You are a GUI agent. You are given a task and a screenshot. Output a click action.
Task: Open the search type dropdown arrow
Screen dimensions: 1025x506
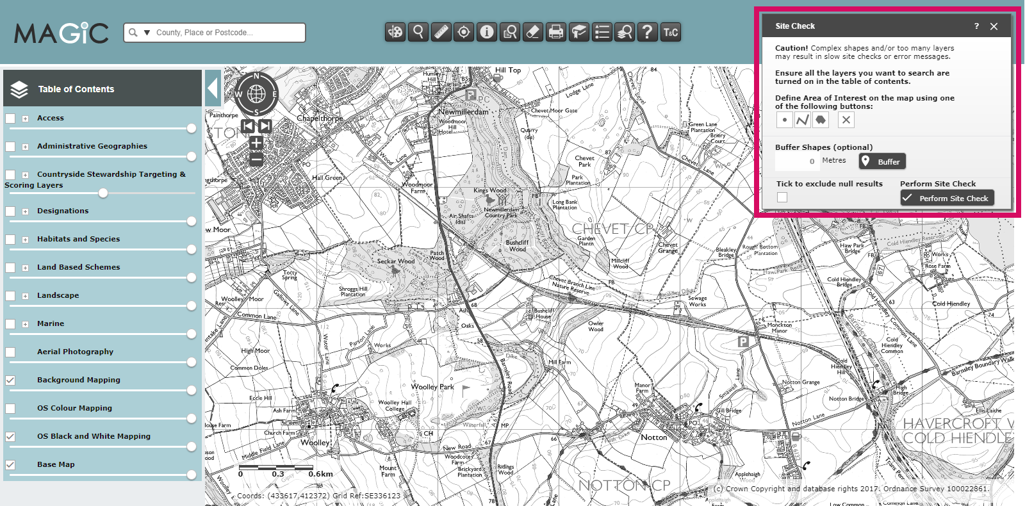(x=147, y=33)
